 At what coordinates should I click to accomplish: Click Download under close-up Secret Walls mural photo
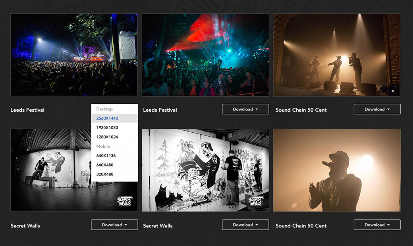[x=245, y=225]
